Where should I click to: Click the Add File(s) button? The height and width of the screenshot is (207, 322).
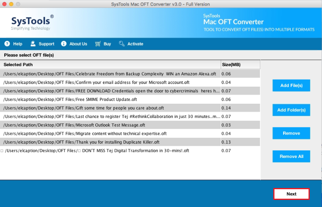pos(291,85)
